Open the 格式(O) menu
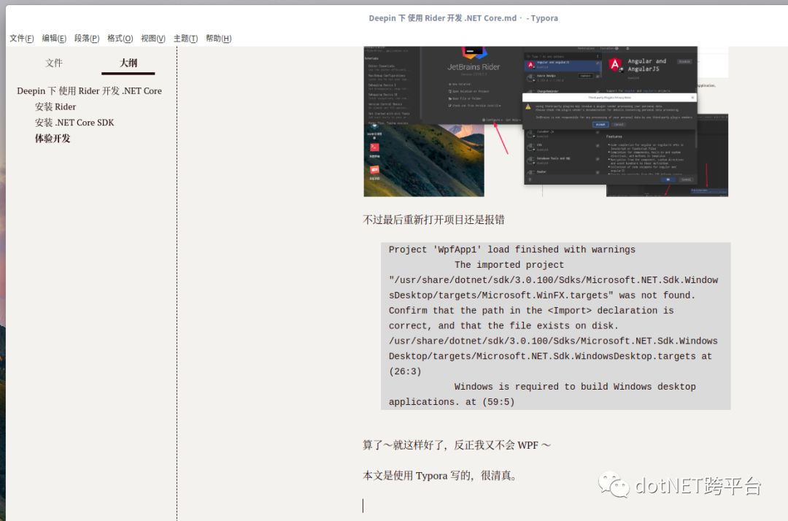The width and height of the screenshot is (788, 521). [120, 38]
